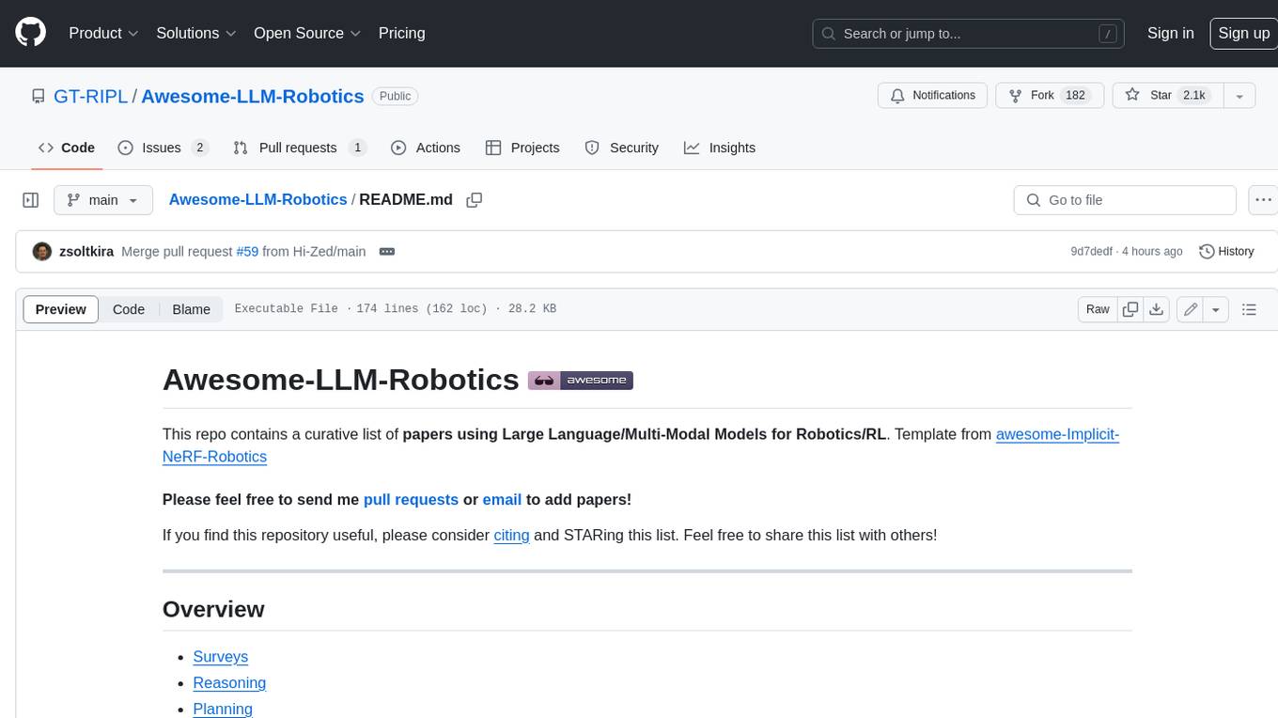Follow the citing link
1278x718 pixels.
[x=511, y=536]
